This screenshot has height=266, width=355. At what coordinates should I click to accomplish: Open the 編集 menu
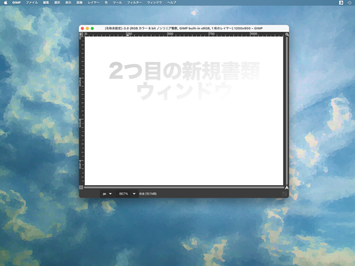tap(46, 2)
